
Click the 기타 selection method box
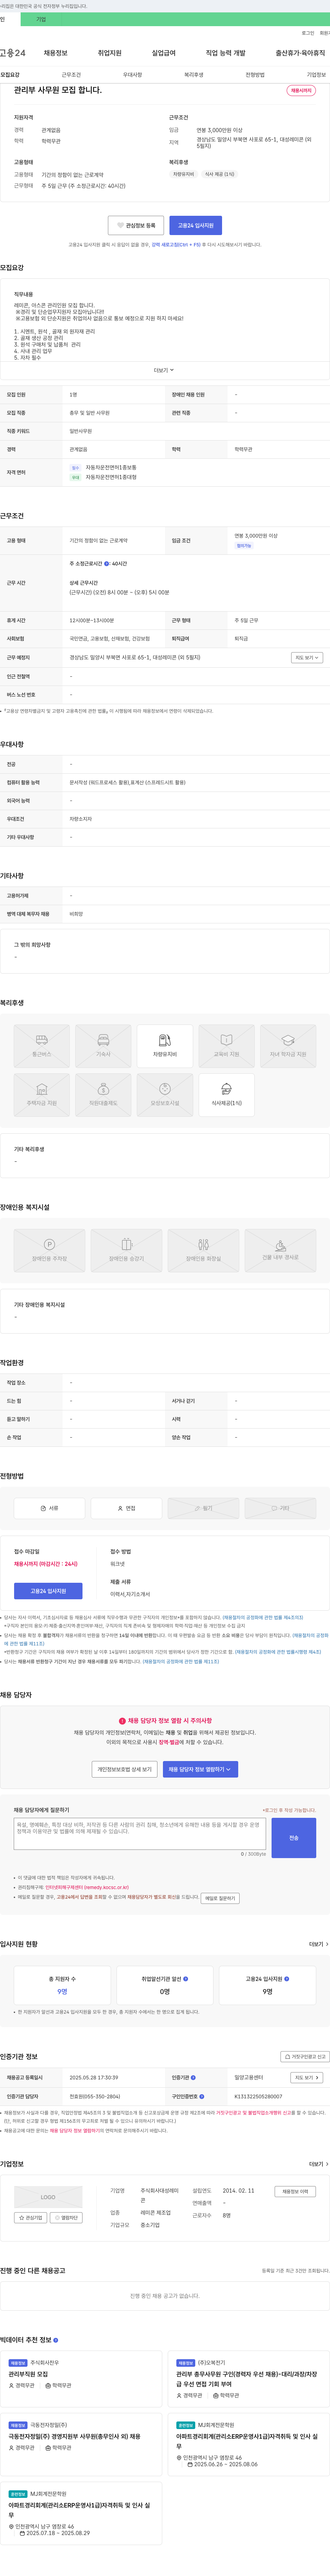click(x=280, y=1508)
